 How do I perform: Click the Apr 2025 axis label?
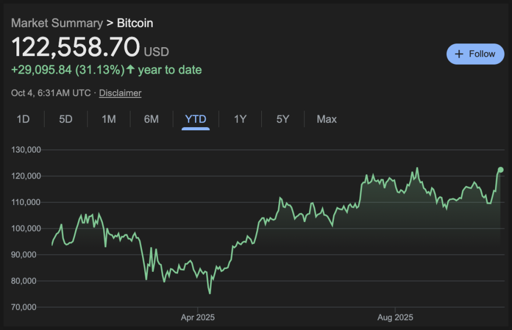point(198,318)
